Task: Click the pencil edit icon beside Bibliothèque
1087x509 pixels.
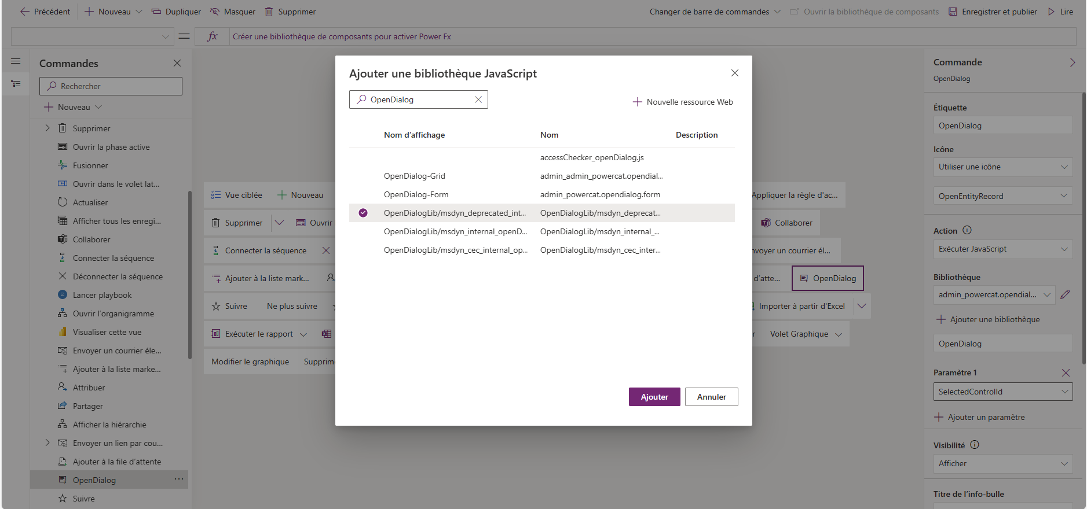Action: (x=1065, y=294)
